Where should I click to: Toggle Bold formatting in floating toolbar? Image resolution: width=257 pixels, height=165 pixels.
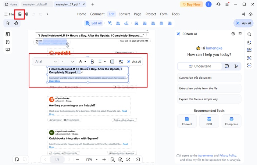point(92,62)
